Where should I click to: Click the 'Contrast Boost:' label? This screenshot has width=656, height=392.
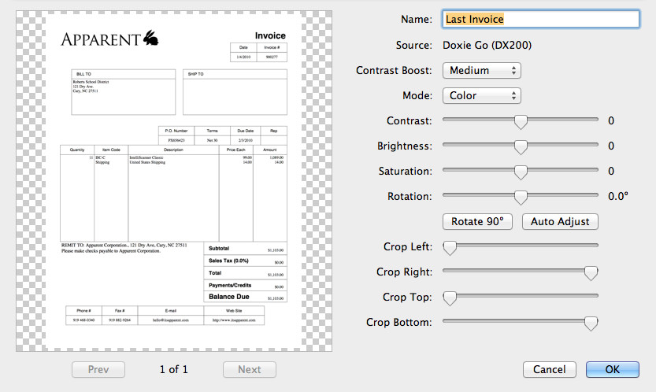[x=394, y=70]
